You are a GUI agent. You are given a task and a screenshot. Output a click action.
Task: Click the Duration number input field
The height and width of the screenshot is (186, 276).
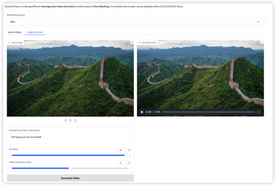(x=121, y=150)
